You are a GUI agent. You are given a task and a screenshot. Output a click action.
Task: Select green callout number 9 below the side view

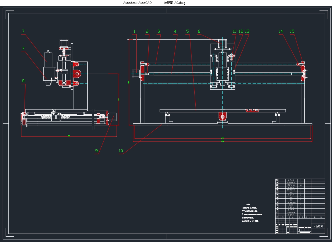[x=96, y=151]
